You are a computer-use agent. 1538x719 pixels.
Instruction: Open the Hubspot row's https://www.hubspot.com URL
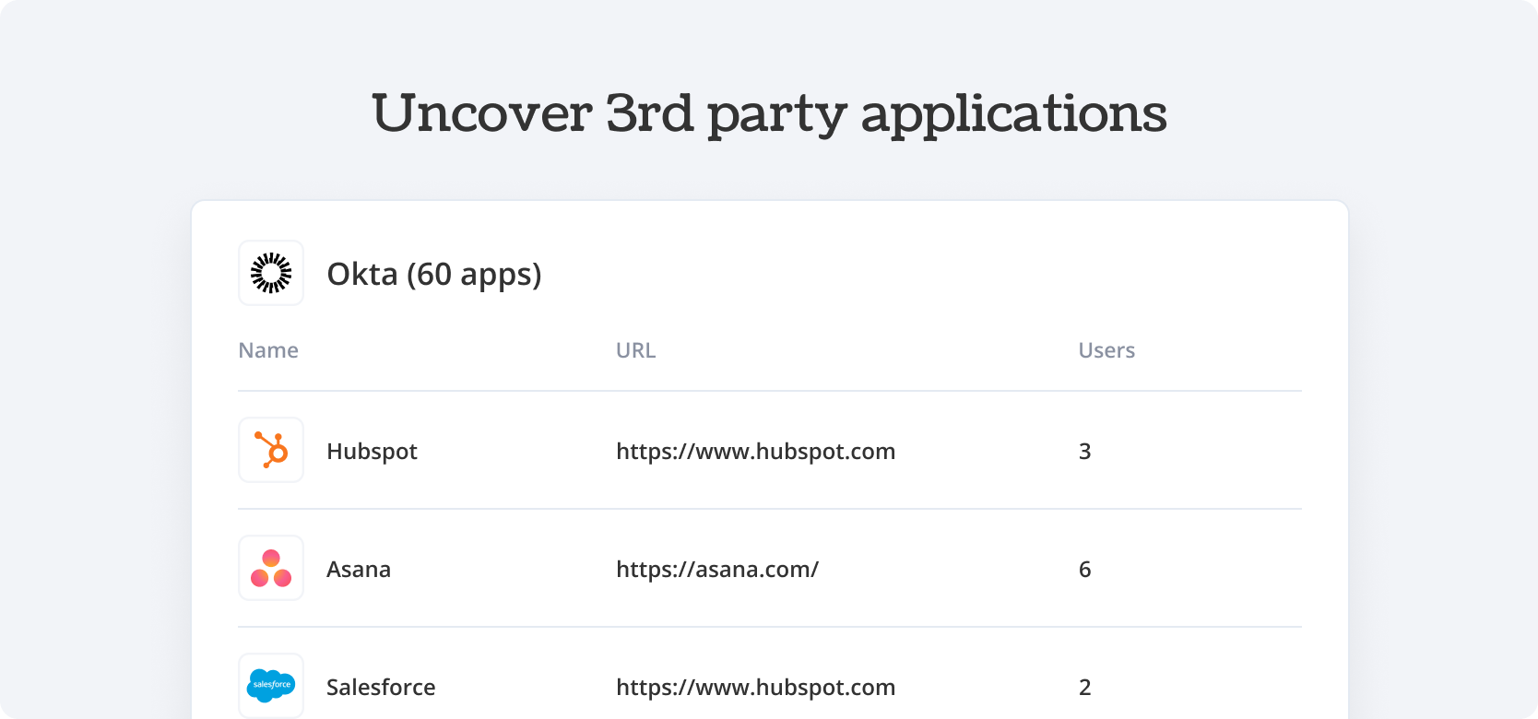[x=756, y=451]
